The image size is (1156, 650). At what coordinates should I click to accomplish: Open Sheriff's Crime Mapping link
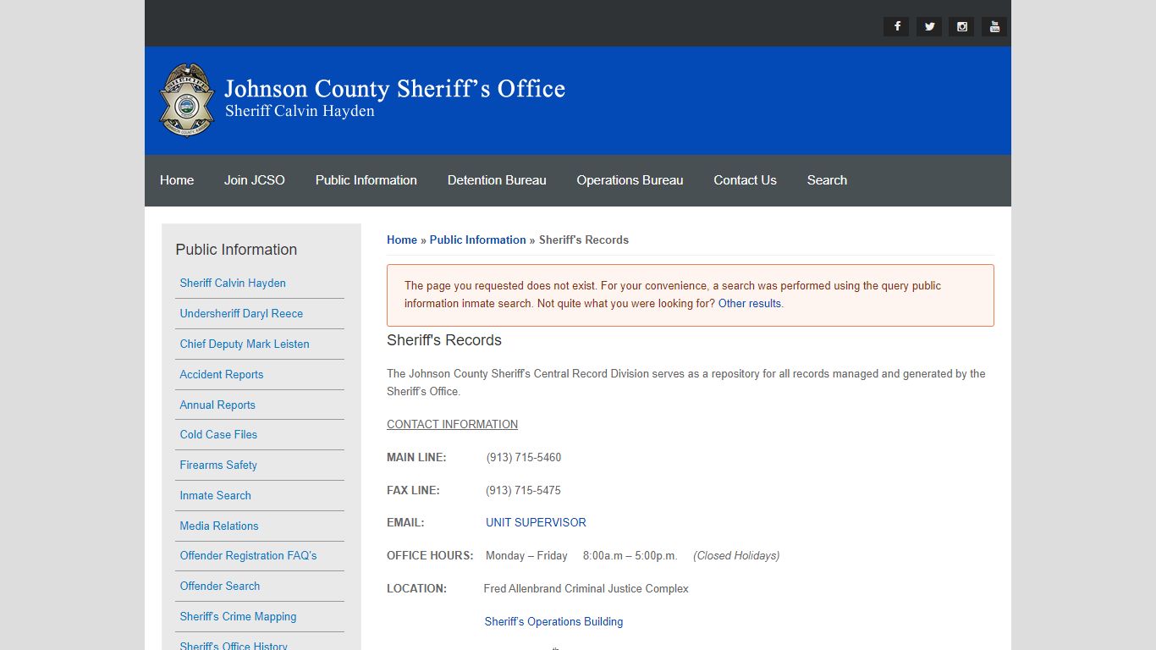238,616
